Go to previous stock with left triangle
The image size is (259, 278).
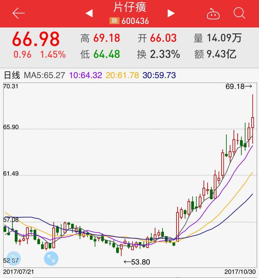coord(89,13)
